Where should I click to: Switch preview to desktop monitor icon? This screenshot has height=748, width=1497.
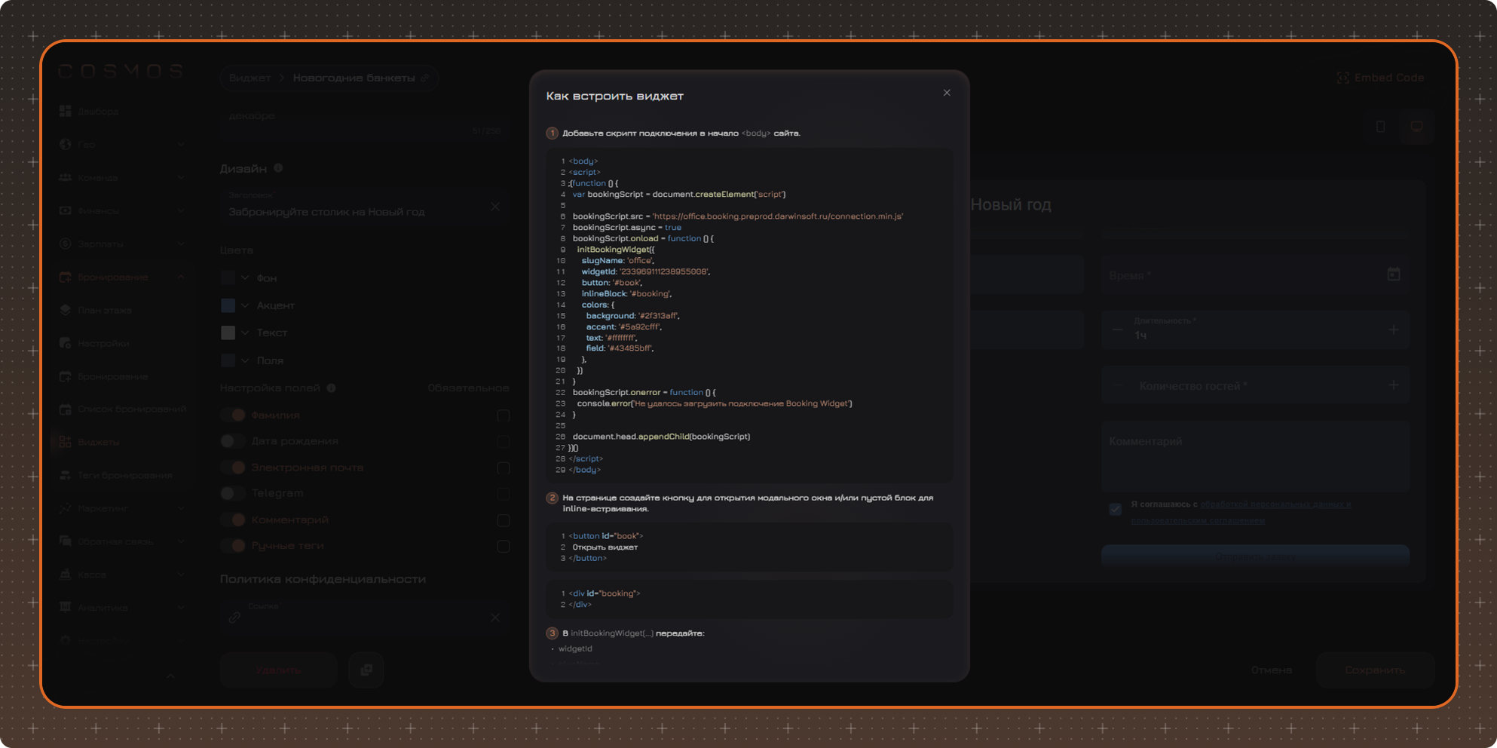coord(1416,127)
